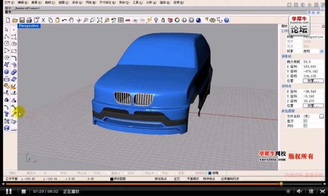Toggle the 四分点 (Quad) osnap checkbox
This screenshot has width=328, height=196.
pyautogui.click(x=142, y=173)
